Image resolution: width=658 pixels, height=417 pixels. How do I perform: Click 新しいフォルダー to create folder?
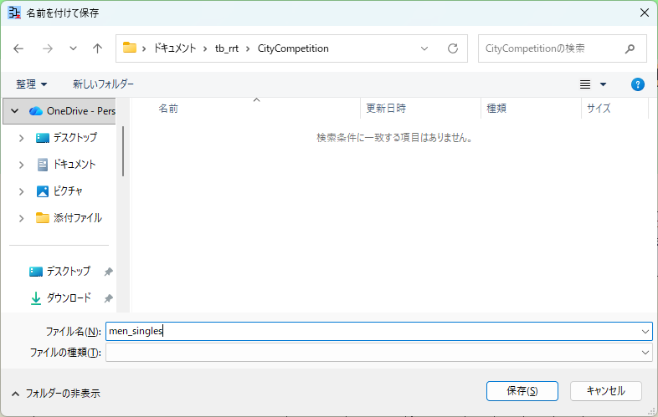coord(103,84)
